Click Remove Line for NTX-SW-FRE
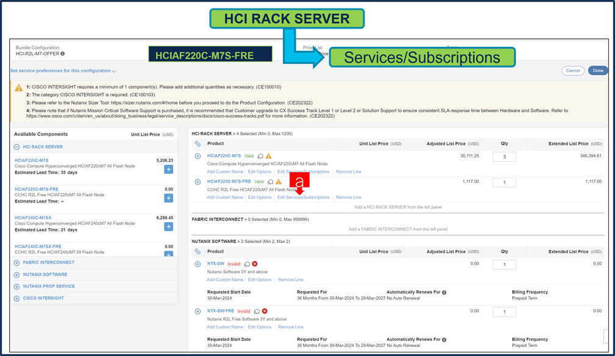This screenshot has height=356, width=615. [x=291, y=327]
